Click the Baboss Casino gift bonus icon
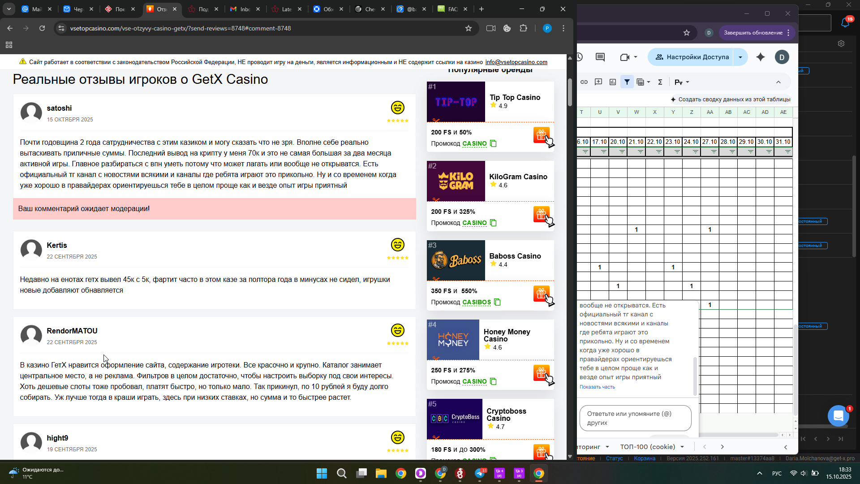The image size is (860, 484). [542, 294]
